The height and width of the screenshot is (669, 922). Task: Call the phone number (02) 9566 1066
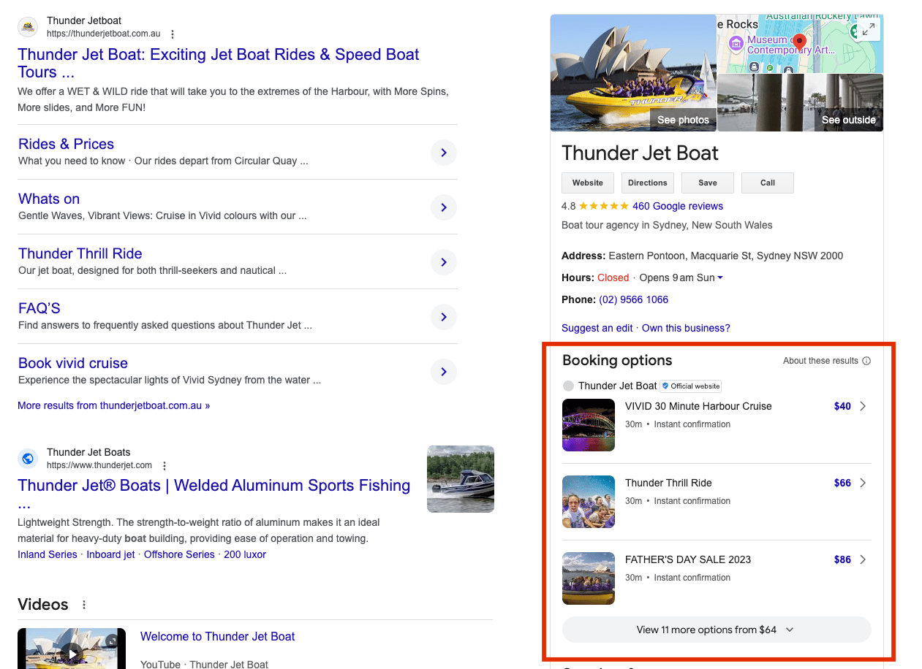click(634, 299)
